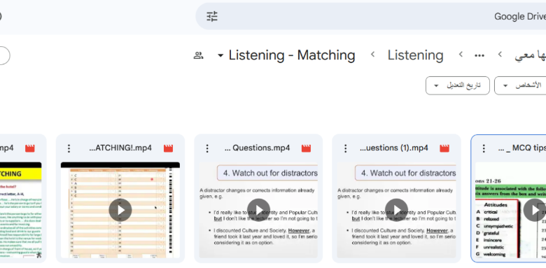Click video file icon of ATCHING!.mp4
Viewport: 546px width, 268px height.
pos(168,148)
